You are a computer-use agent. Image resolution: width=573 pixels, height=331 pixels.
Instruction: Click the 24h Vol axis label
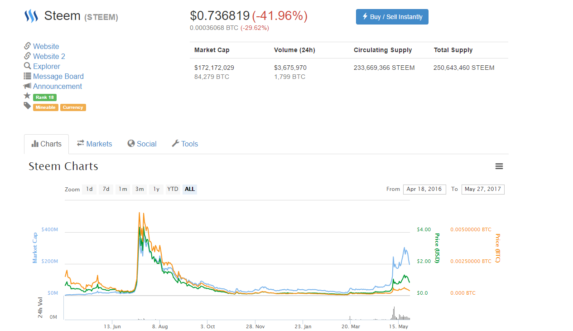tap(40, 307)
